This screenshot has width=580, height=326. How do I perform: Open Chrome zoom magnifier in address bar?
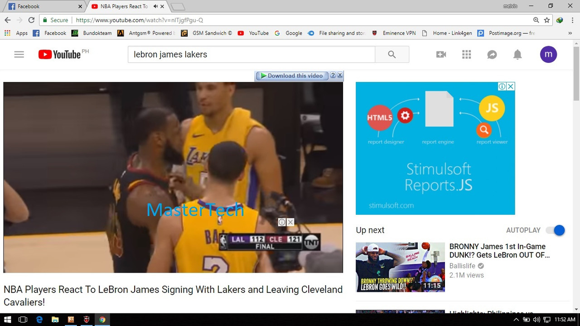pyautogui.click(x=536, y=20)
